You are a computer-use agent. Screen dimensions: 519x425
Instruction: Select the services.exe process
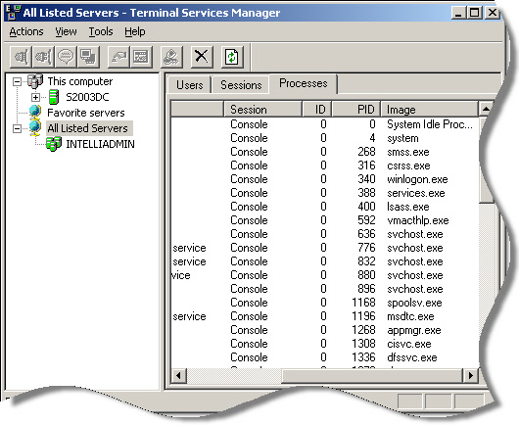pyautogui.click(x=324, y=193)
